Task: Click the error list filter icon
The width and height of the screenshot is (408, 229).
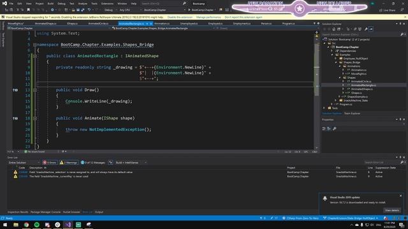Action: (x=110, y=163)
